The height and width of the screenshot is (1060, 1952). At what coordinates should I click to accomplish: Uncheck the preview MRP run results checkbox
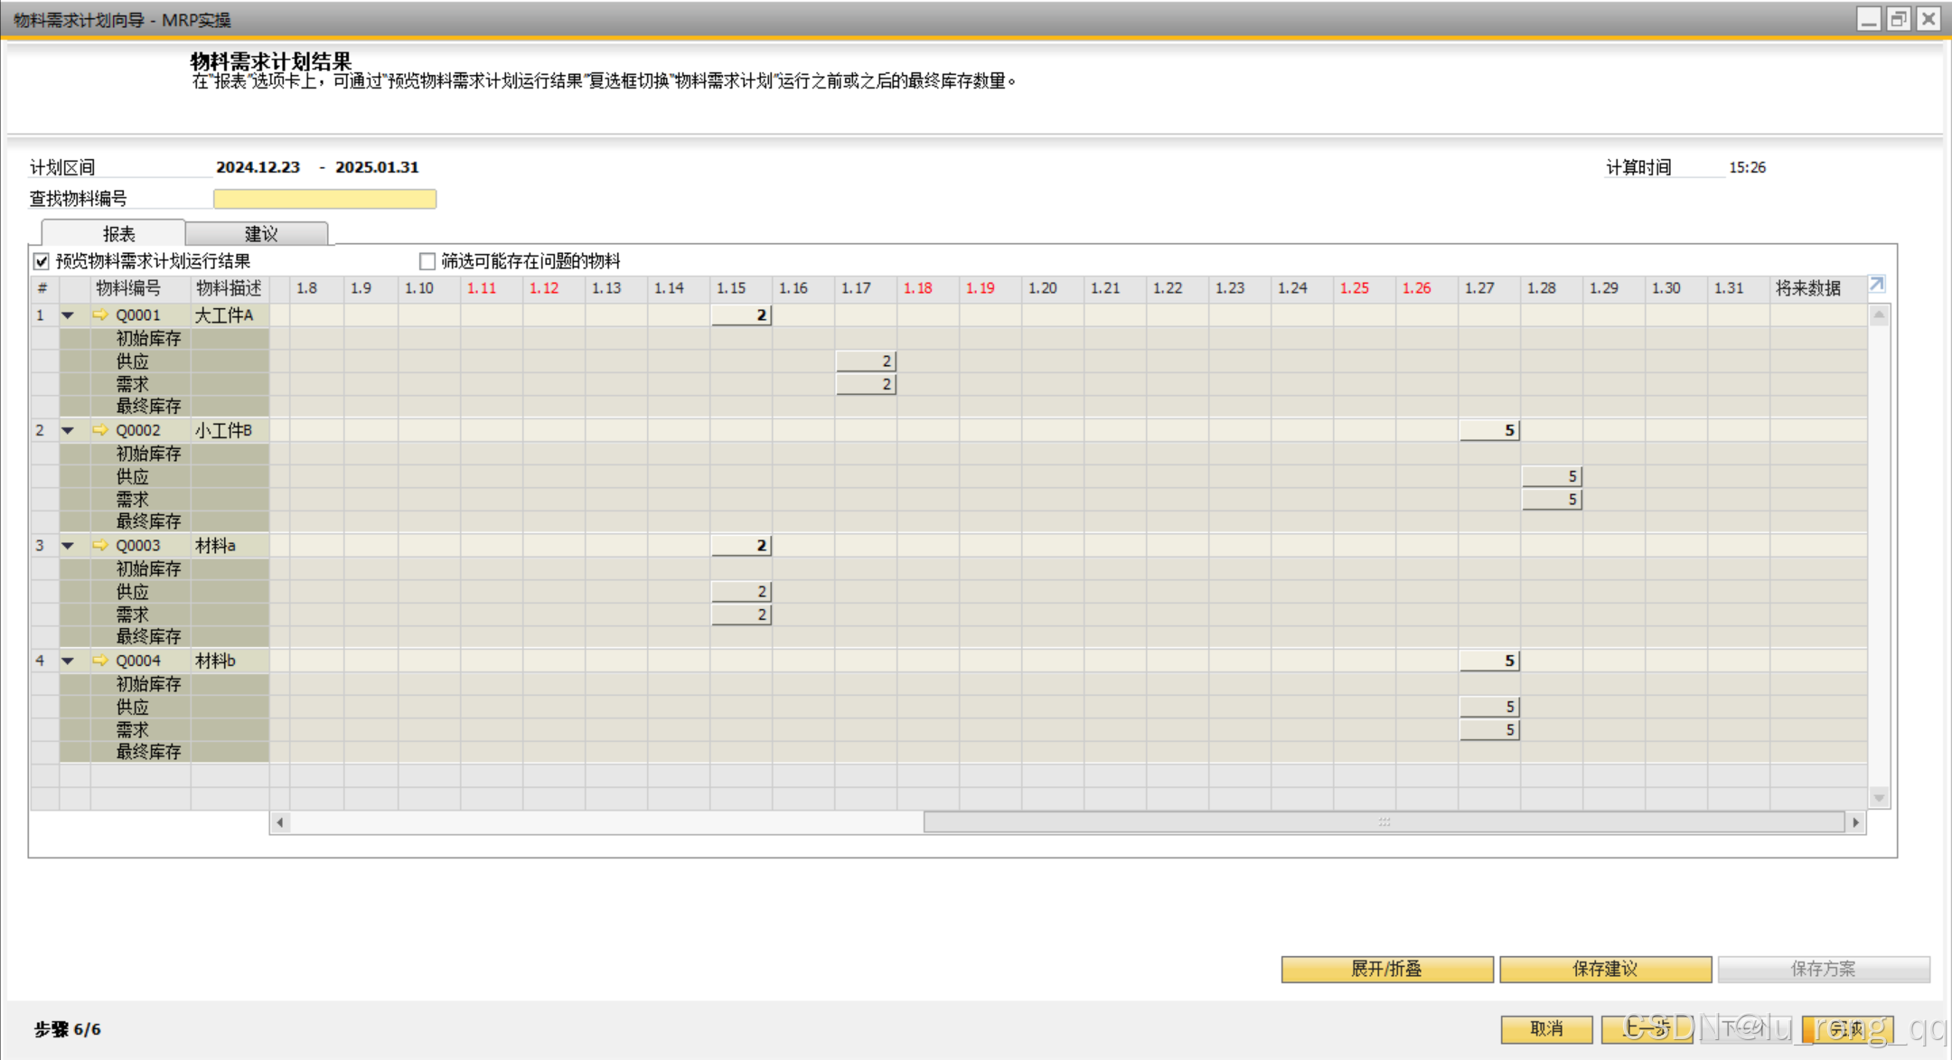pyautogui.click(x=42, y=262)
